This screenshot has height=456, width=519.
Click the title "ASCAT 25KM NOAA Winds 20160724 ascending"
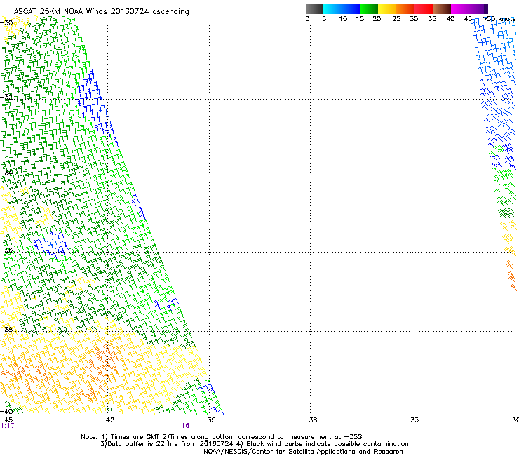pyautogui.click(x=101, y=12)
